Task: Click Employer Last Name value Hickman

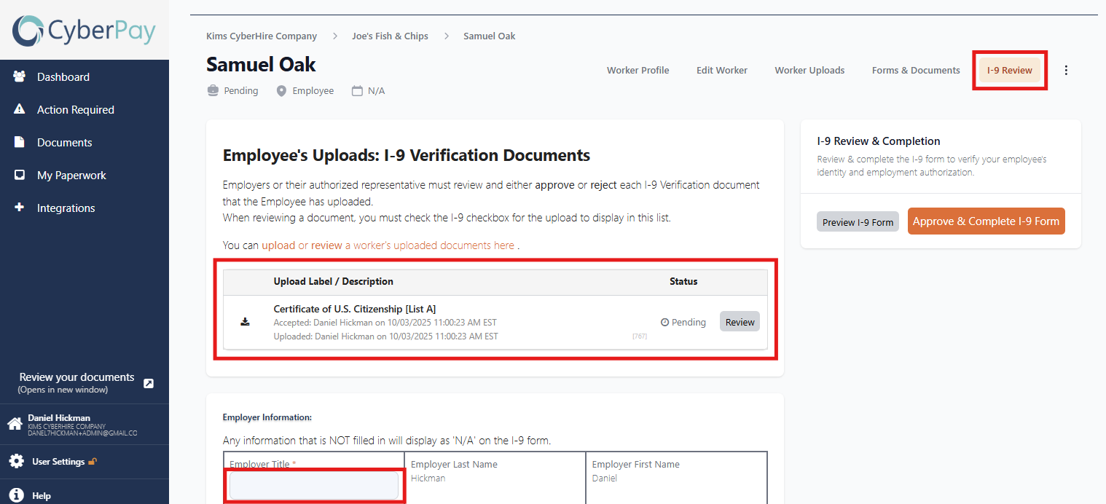Action: (x=428, y=479)
